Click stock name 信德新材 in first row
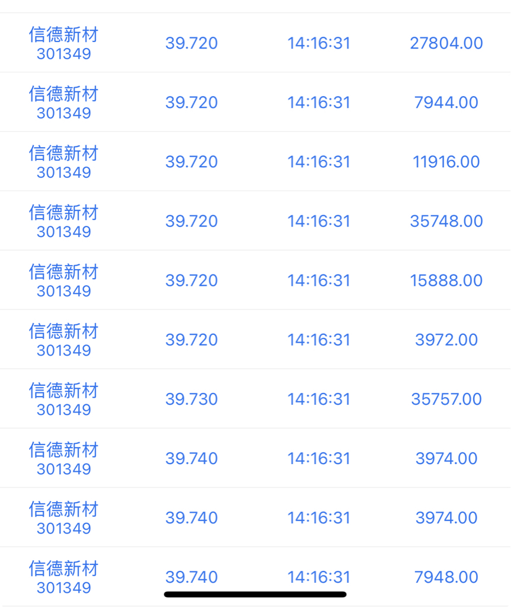 coord(64,35)
